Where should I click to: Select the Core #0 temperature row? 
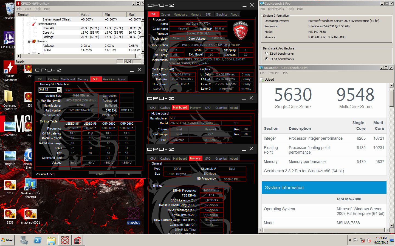[x=80, y=28]
